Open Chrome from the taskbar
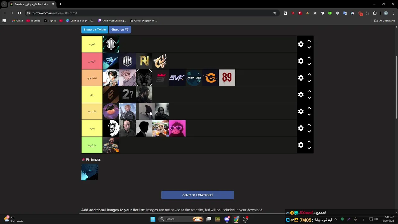The image size is (398, 224). click(x=236, y=219)
